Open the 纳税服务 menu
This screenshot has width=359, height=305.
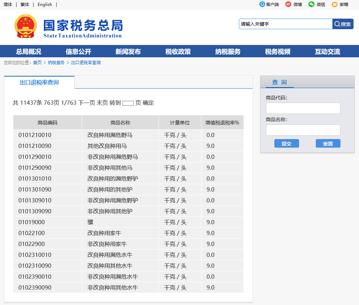[x=227, y=51]
